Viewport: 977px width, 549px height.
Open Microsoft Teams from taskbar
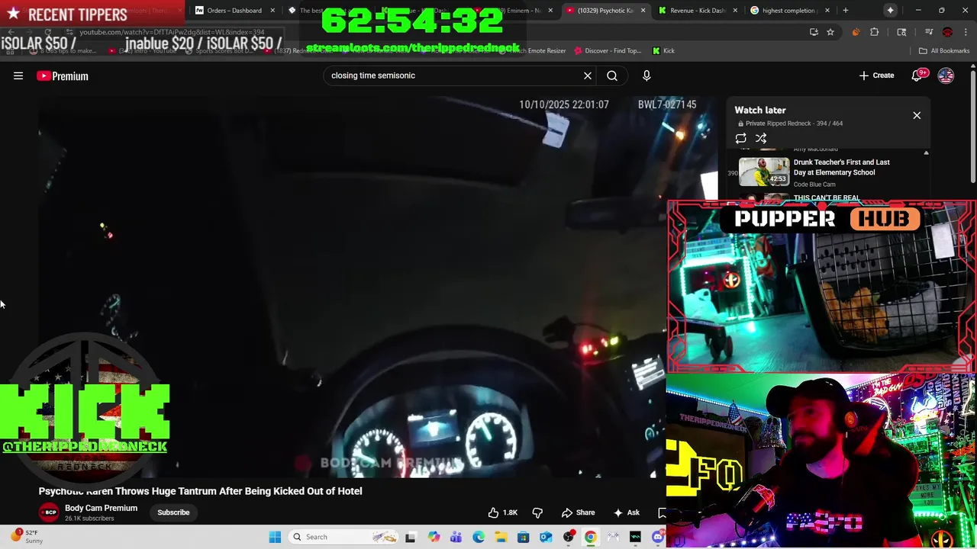pos(456,537)
